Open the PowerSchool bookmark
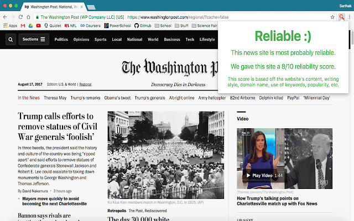Screen dimensions: 354x221 pyautogui.click(x=117, y=26)
